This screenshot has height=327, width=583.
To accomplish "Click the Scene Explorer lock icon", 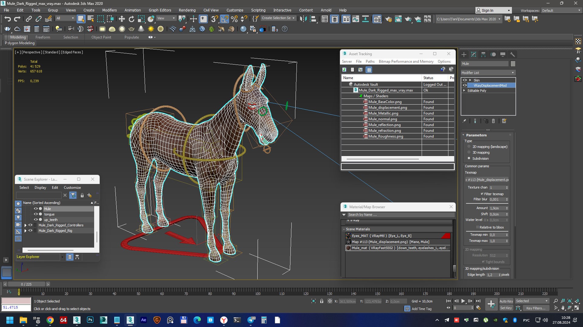I will [82, 195].
